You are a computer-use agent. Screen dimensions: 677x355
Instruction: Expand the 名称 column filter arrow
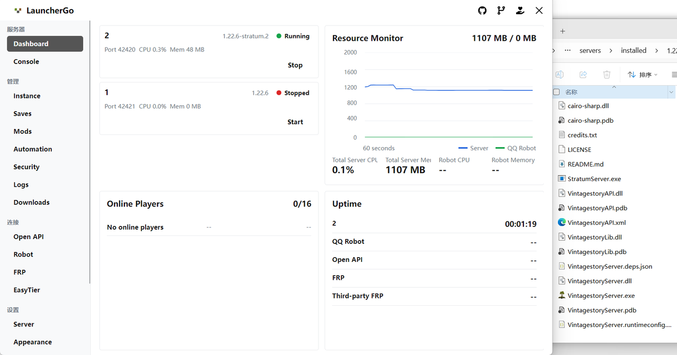pyautogui.click(x=671, y=92)
